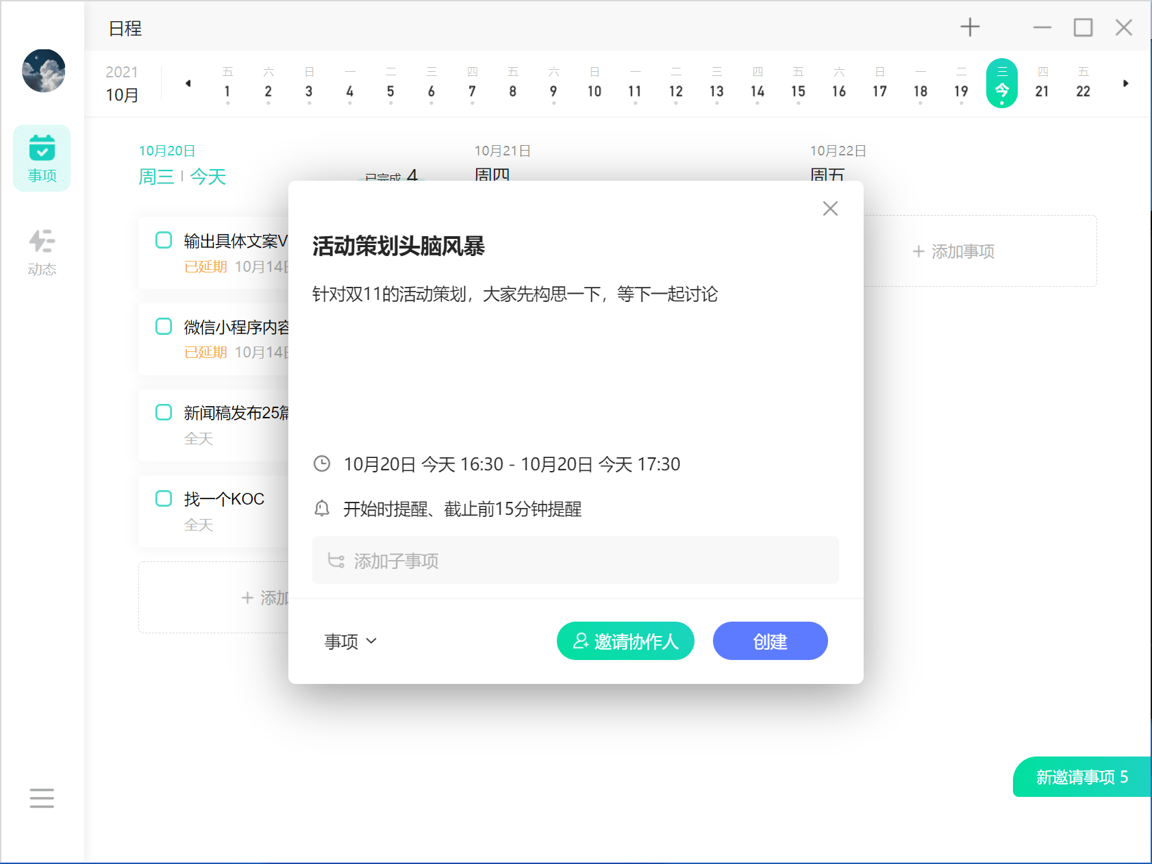1152x864 pixels.
Task: Click the 周三 今天 column header
Action: (x=182, y=177)
